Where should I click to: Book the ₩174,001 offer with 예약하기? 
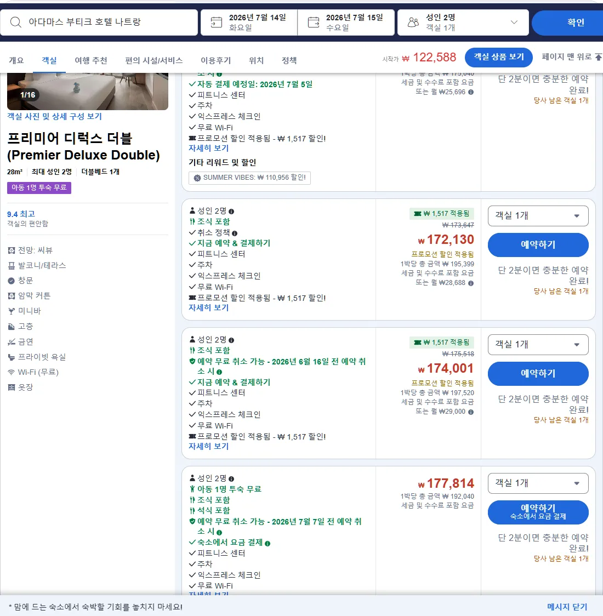[538, 374]
